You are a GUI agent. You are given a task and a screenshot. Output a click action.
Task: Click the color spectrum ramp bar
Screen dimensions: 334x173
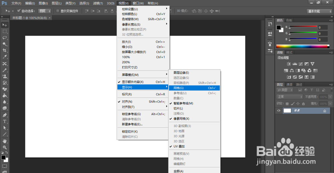click(303, 46)
